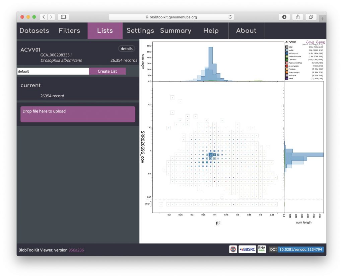Image resolution: width=343 pixels, height=278 pixels.
Task: Show all tabs overview in Safari
Action: [x=311, y=17]
